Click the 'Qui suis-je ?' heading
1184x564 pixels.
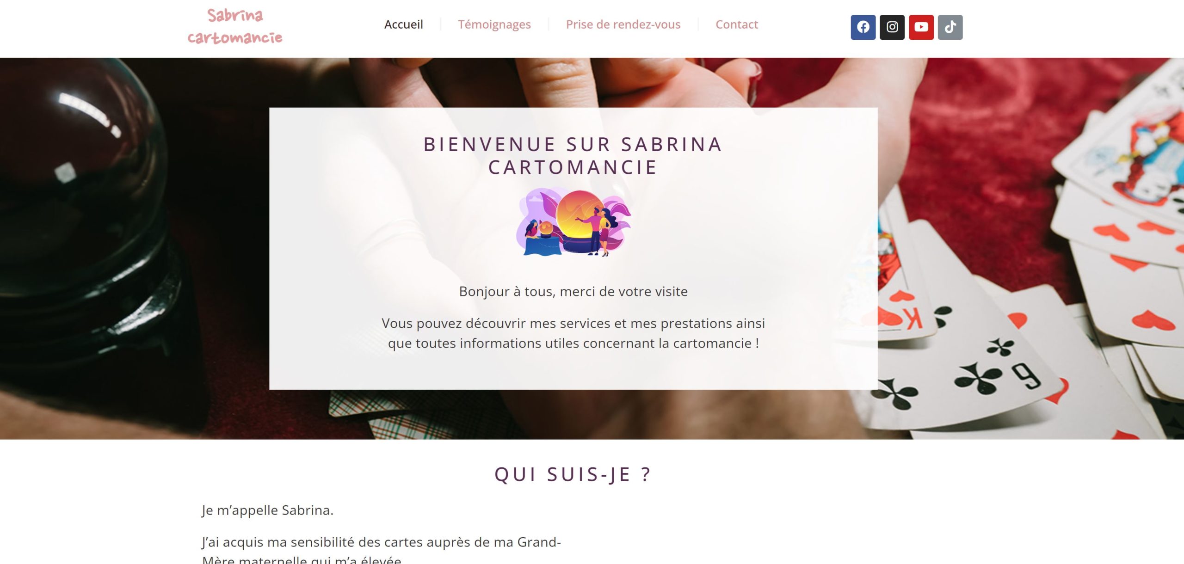coord(573,474)
